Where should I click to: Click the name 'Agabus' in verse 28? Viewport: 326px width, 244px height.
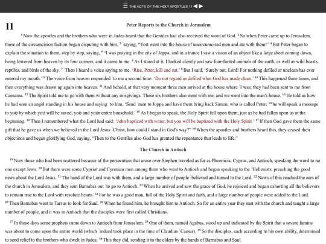tap(196, 223)
